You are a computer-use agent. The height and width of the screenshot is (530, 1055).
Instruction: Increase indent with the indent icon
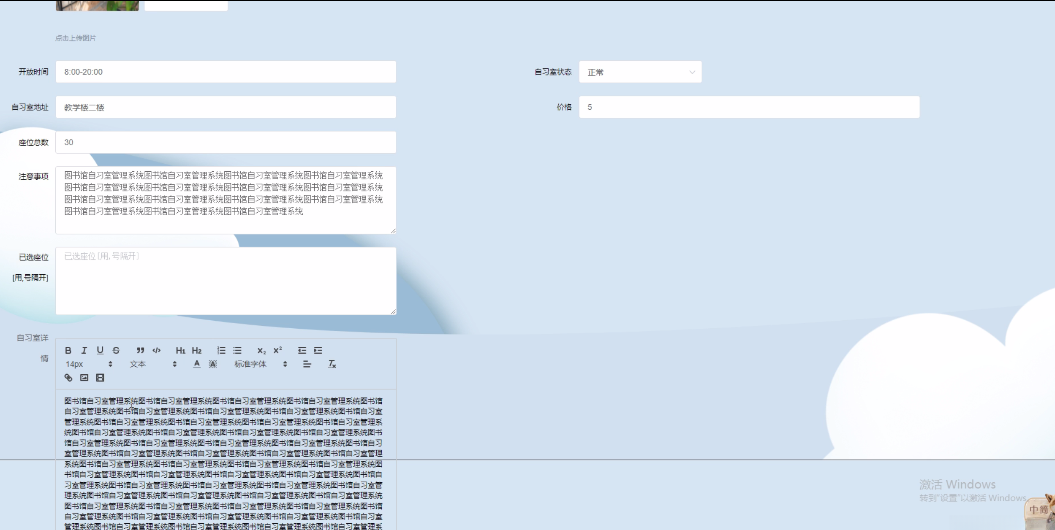tap(318, 350)
